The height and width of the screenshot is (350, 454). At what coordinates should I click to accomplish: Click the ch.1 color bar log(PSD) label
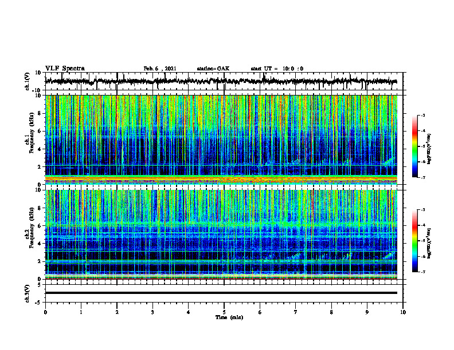[429, 149]
